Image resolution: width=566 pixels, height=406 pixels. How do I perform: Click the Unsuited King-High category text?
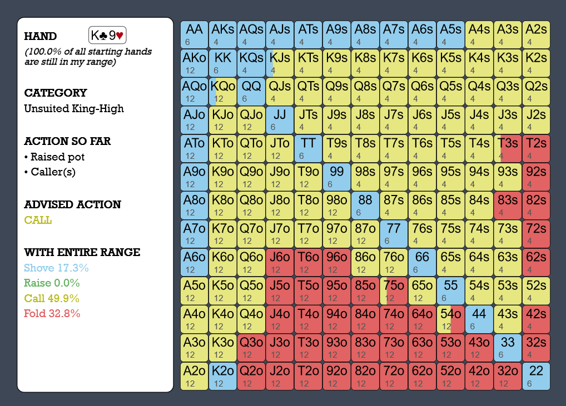point(74,109)
